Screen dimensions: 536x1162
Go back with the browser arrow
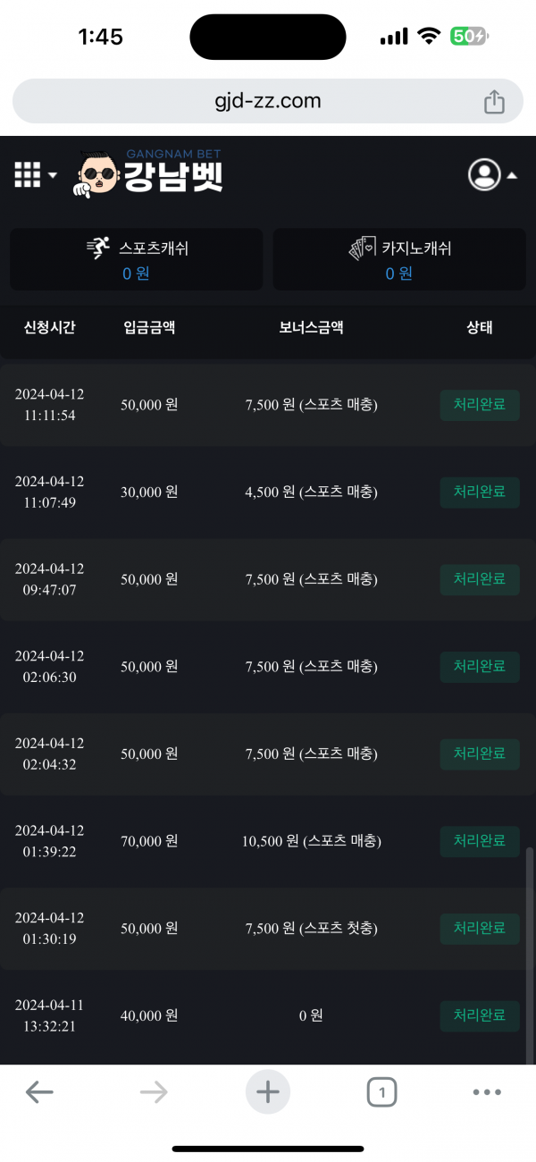pos(39,1091)
